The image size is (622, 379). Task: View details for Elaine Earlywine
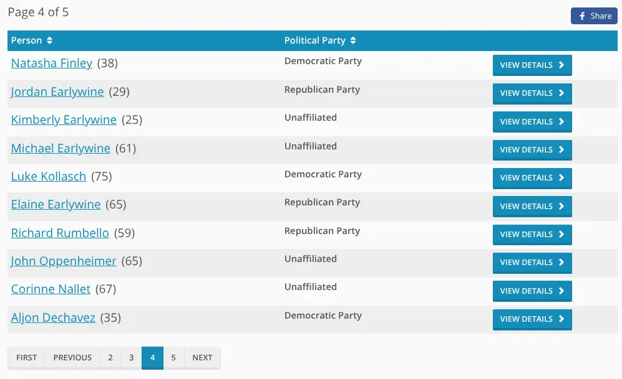pos(532,206)
